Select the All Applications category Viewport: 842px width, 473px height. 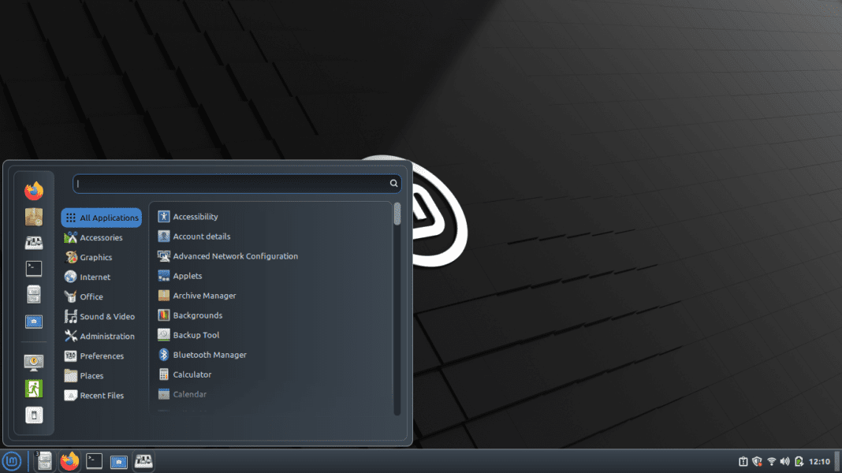(101, 218)
